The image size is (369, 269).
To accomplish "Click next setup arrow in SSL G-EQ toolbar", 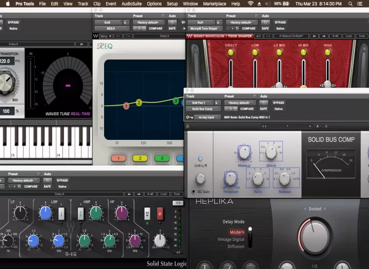I will point(139,194).
